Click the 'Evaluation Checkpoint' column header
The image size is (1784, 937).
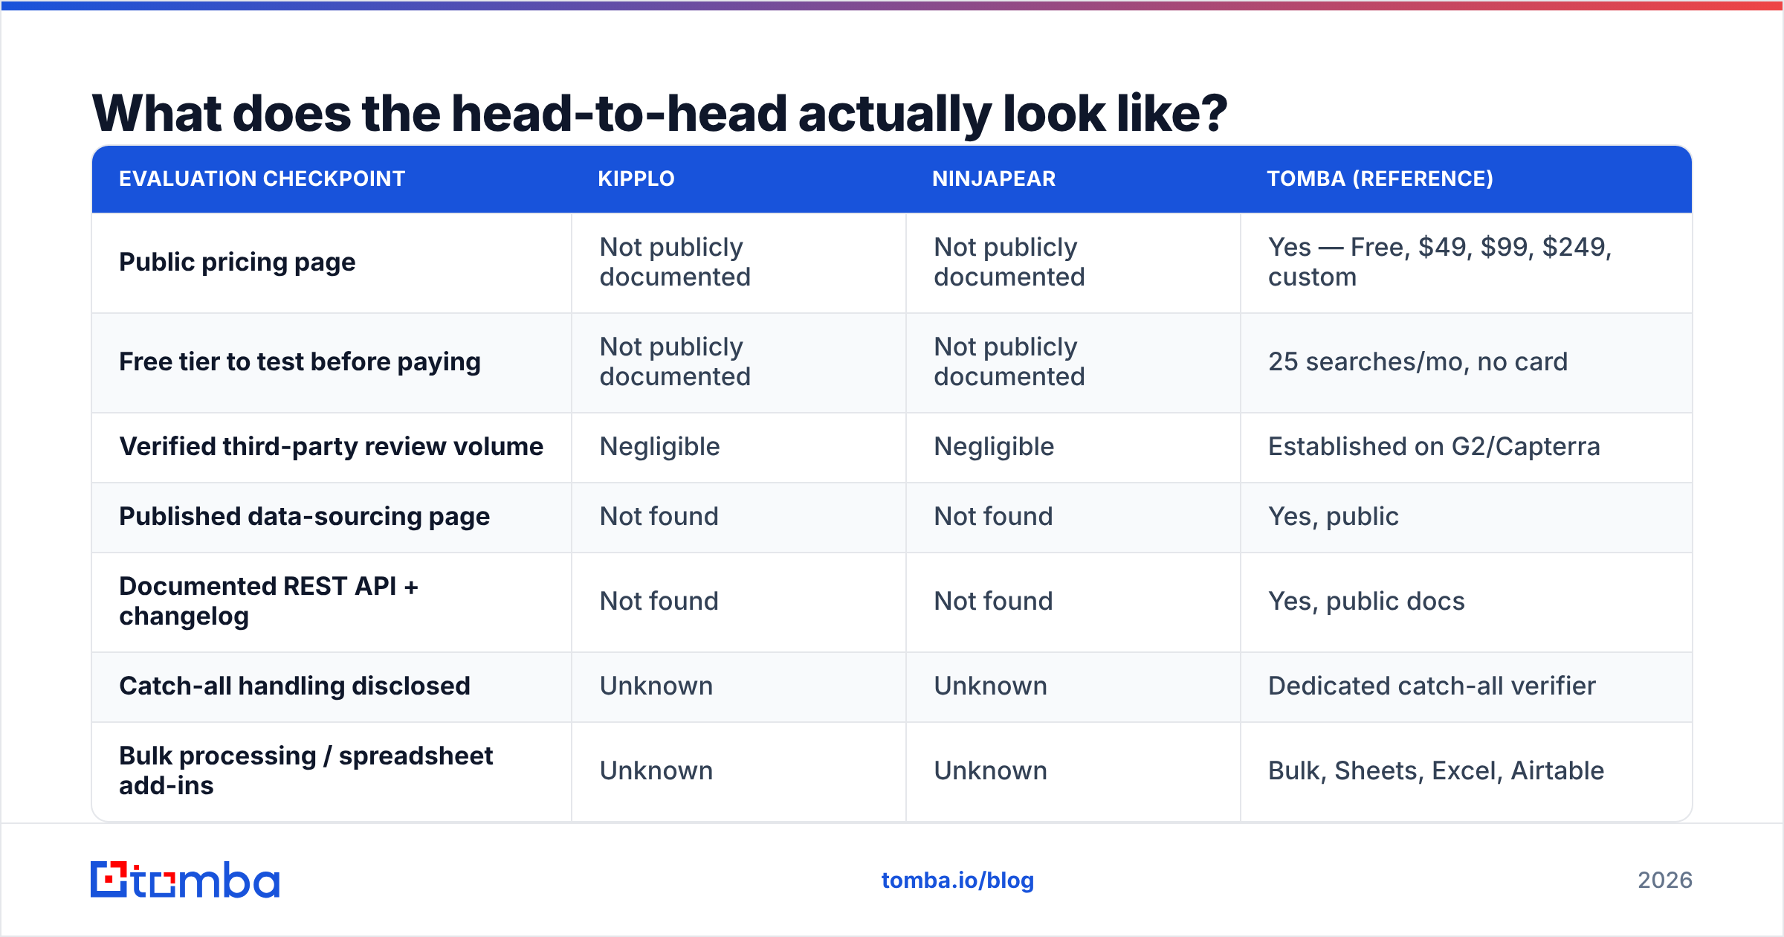pos(262,178)
